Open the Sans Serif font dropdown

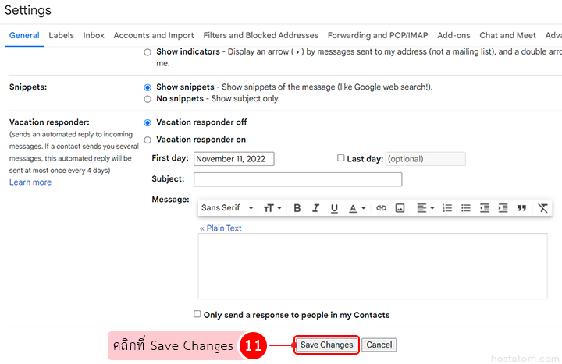tap(227, 208)
